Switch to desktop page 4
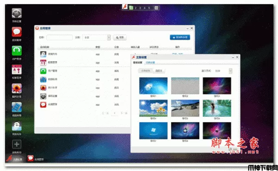 [145, 8]
